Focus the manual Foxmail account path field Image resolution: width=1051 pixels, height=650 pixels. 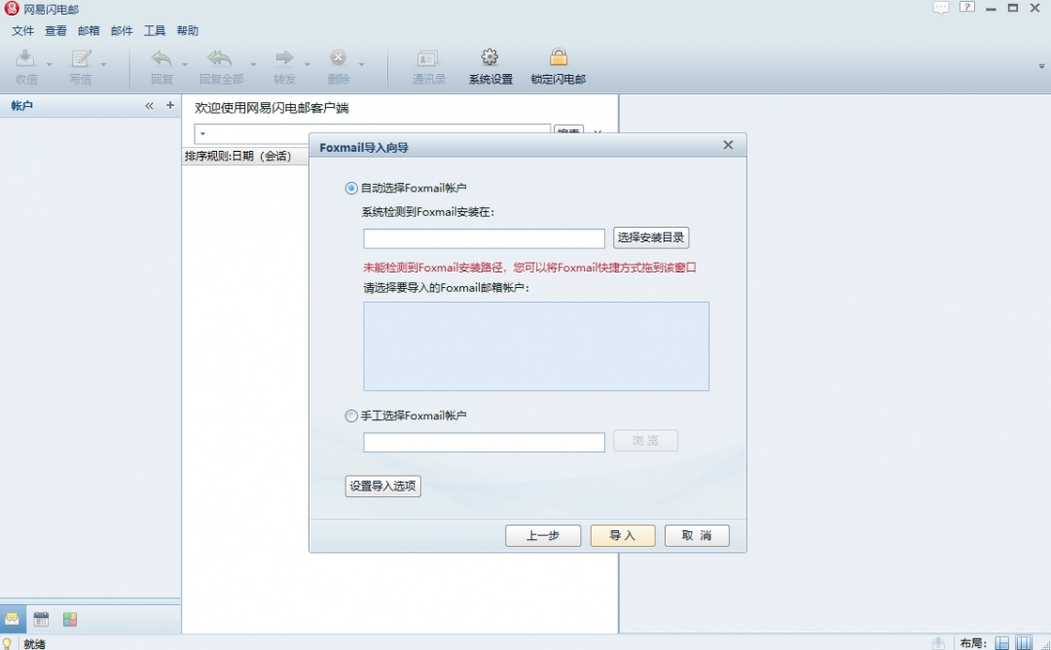(484, 443)
